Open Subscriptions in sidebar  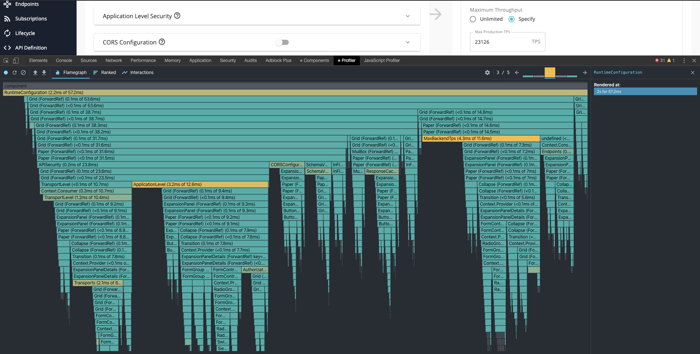click(31, 19)
